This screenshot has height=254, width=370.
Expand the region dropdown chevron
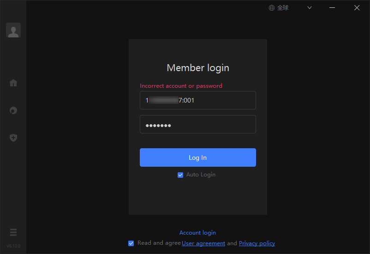coord(310,8)
